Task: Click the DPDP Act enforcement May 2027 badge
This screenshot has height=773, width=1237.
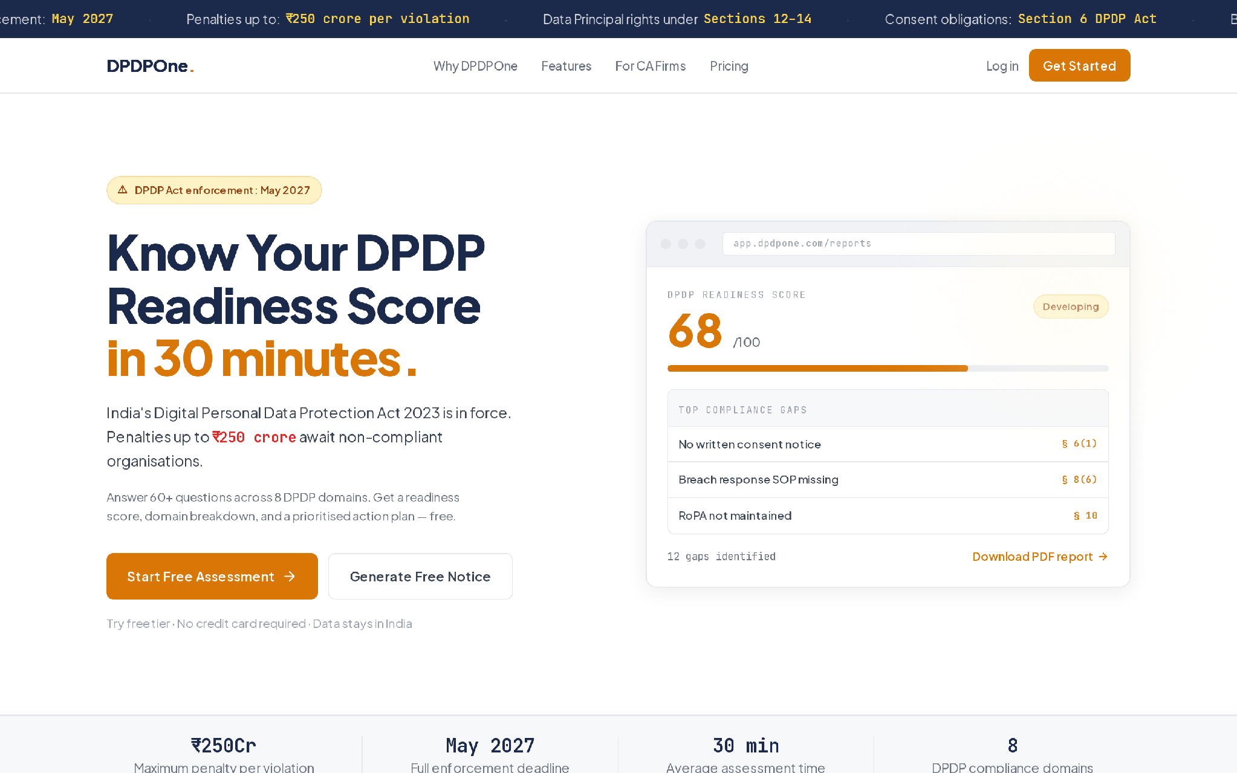Action: click(214, 190)
